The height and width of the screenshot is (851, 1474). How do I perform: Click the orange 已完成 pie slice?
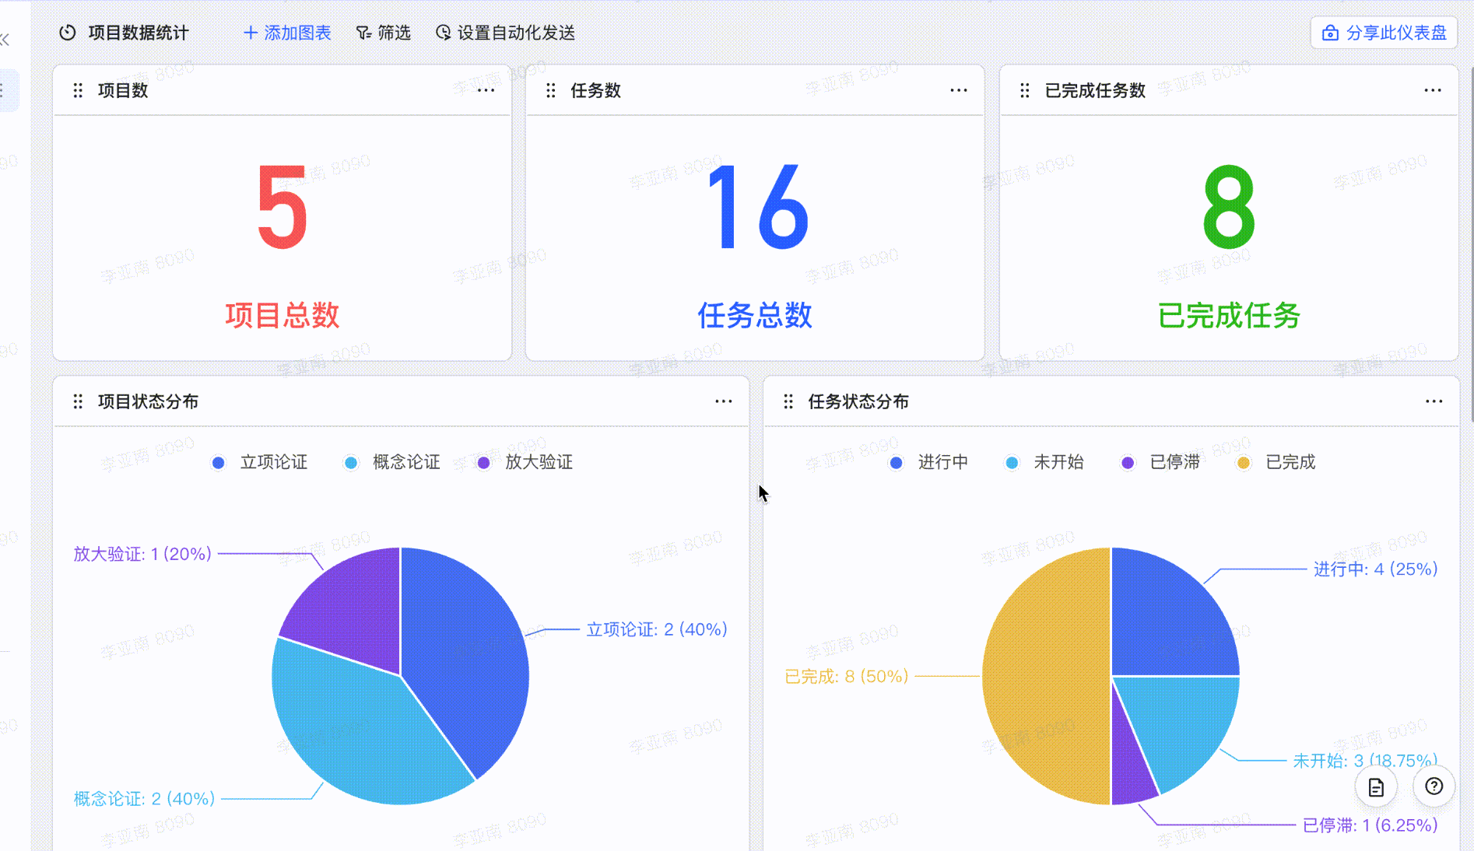tap(1047, 676)
